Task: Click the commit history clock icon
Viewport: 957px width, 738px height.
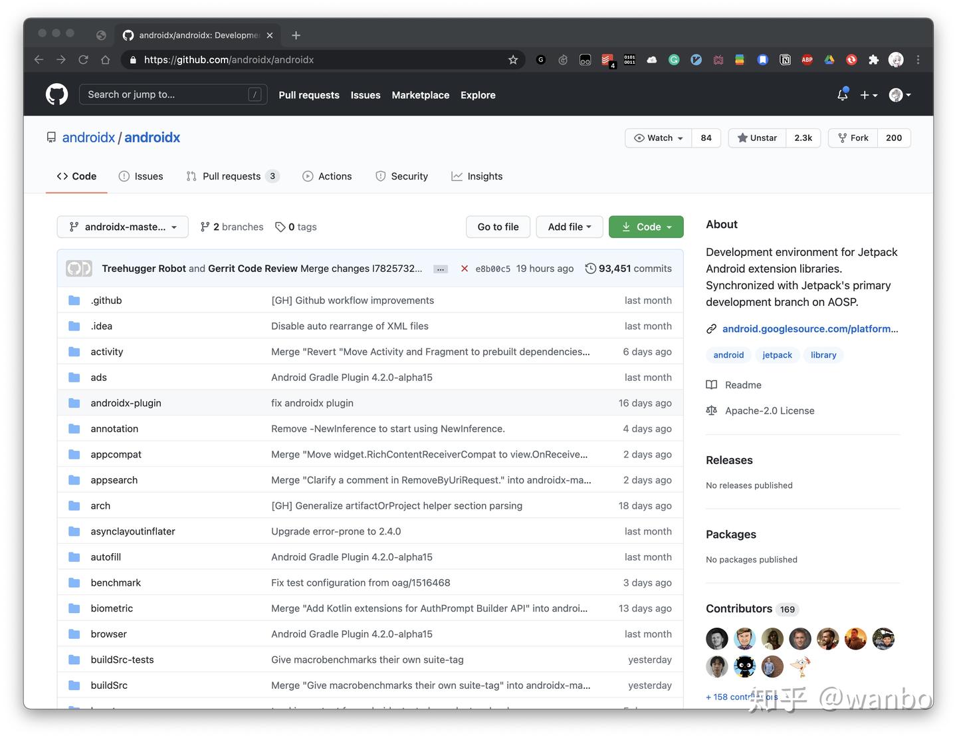Action: pyautogui.click(x=590, y=269)
